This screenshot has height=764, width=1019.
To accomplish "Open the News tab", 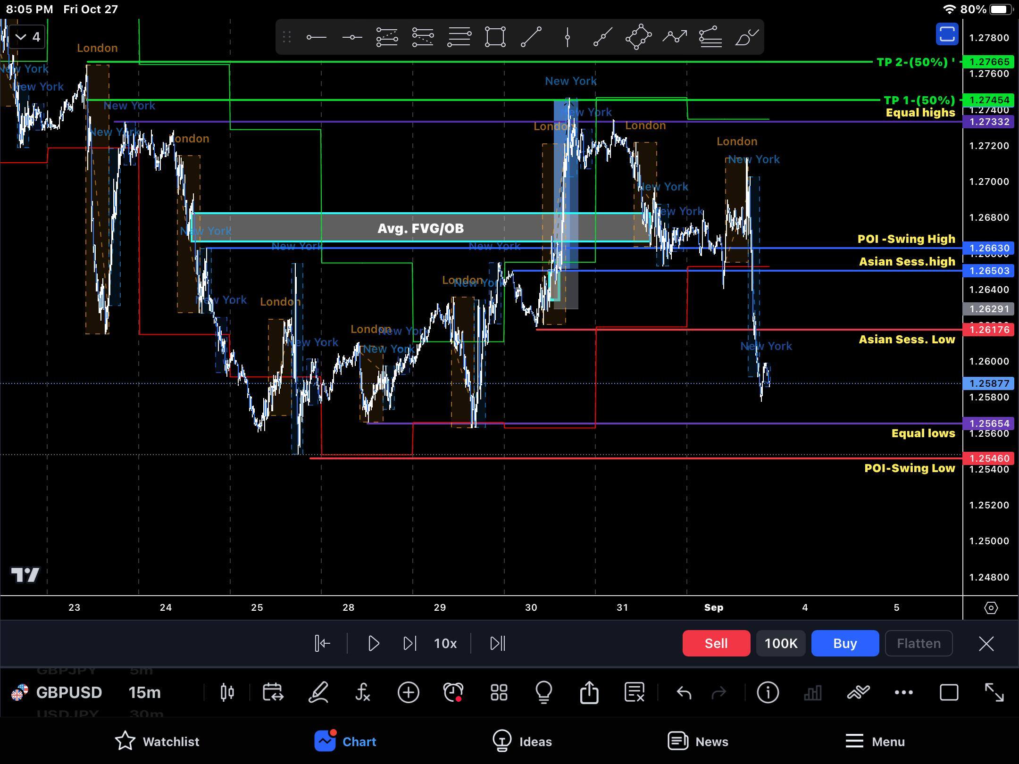I will pyautogui.click(x=698, y=741).
